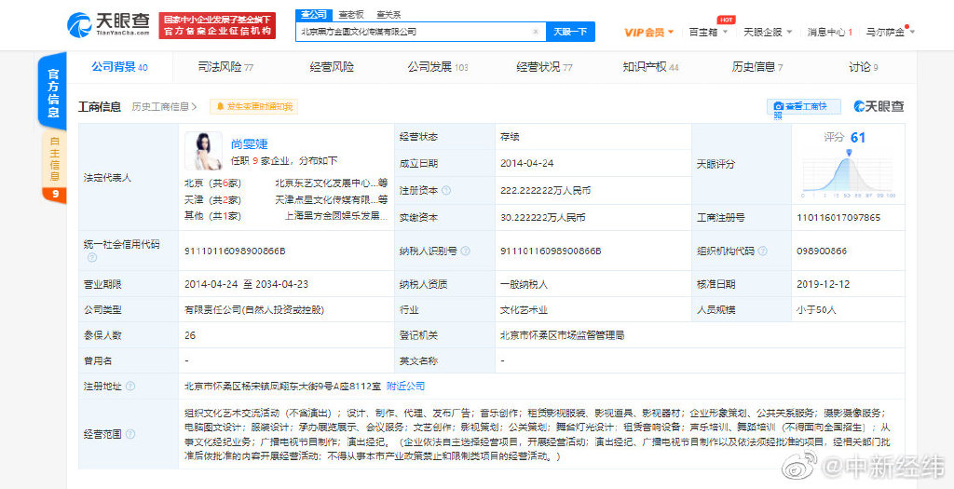The height and width of the screenshot is (489, 954).
Task: Click registration number 110116017097865
Action: click(838, 217)
